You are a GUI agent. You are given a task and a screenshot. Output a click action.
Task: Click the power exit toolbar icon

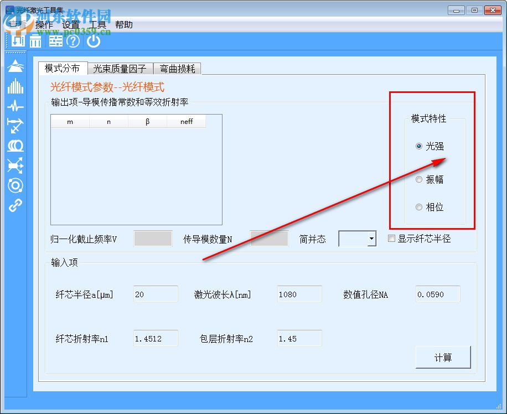pos(93,41)
